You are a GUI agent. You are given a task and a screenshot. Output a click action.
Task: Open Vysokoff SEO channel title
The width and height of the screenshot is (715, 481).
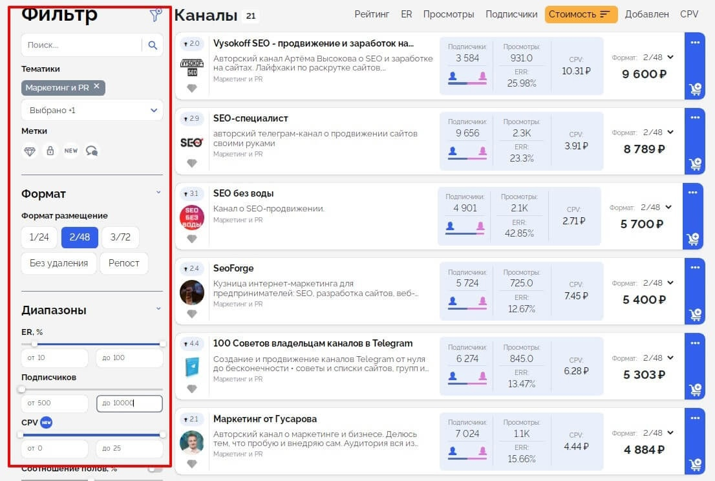tap(314, 43)
